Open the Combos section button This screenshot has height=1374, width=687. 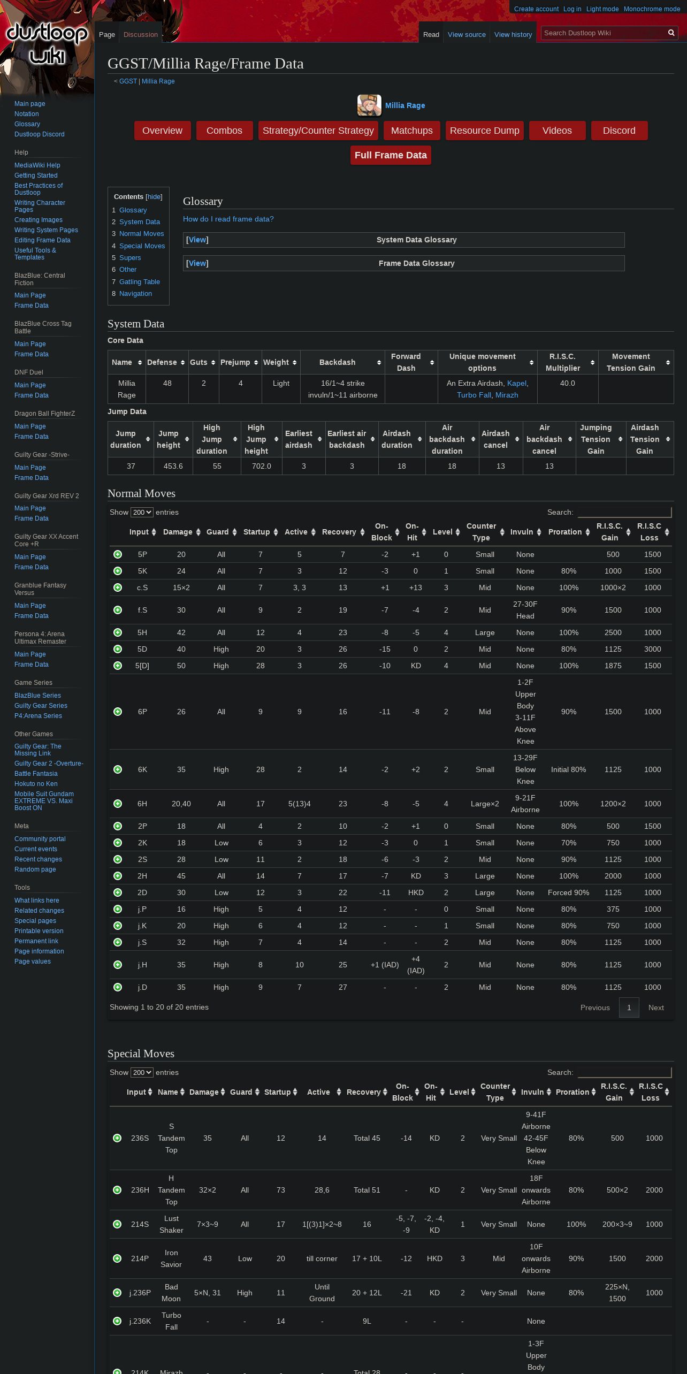tap(224, 131)
